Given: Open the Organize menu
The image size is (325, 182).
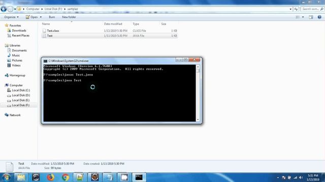Looking at the screenshot, I should click(11, 17).
